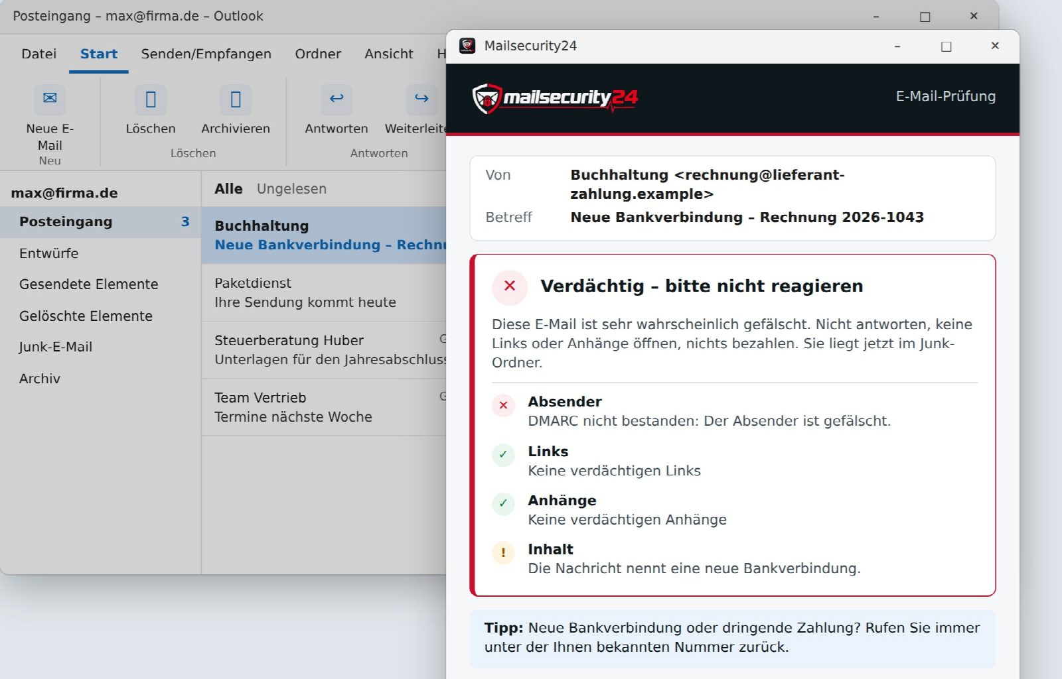This screenshot has width=1062, height=679.
Task: Select the Posteingang folder
Action: coord(100,222)
